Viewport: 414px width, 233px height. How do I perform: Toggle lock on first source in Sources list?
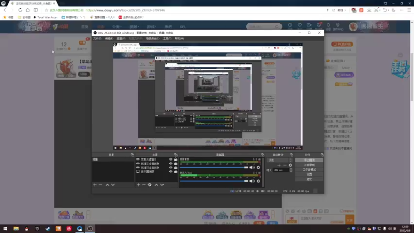175,159
